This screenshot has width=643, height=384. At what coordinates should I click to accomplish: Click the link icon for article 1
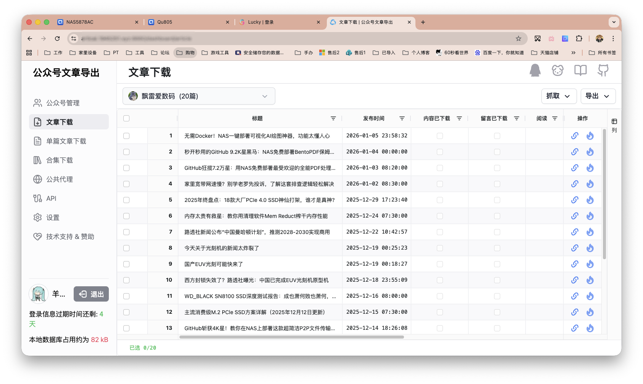tap(575, 136)
